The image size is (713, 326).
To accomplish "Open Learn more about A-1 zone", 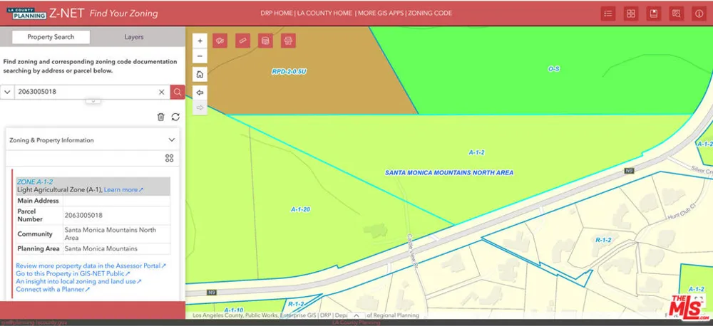I will (123, 190).
